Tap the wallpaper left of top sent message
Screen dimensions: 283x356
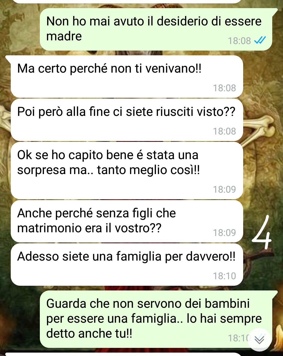tap(20, 29)
